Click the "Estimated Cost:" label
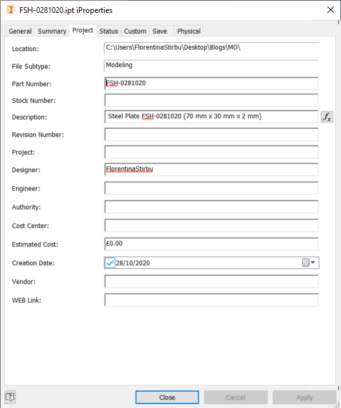The height and width of the screenshot is (408, 341). point(35,244)
